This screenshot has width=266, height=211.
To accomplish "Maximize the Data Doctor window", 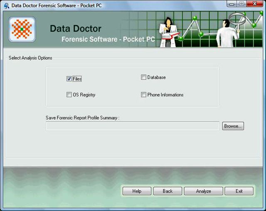I will (241, 4).
